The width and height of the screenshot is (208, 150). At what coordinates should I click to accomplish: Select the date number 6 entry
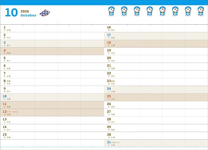click(5, 66)
